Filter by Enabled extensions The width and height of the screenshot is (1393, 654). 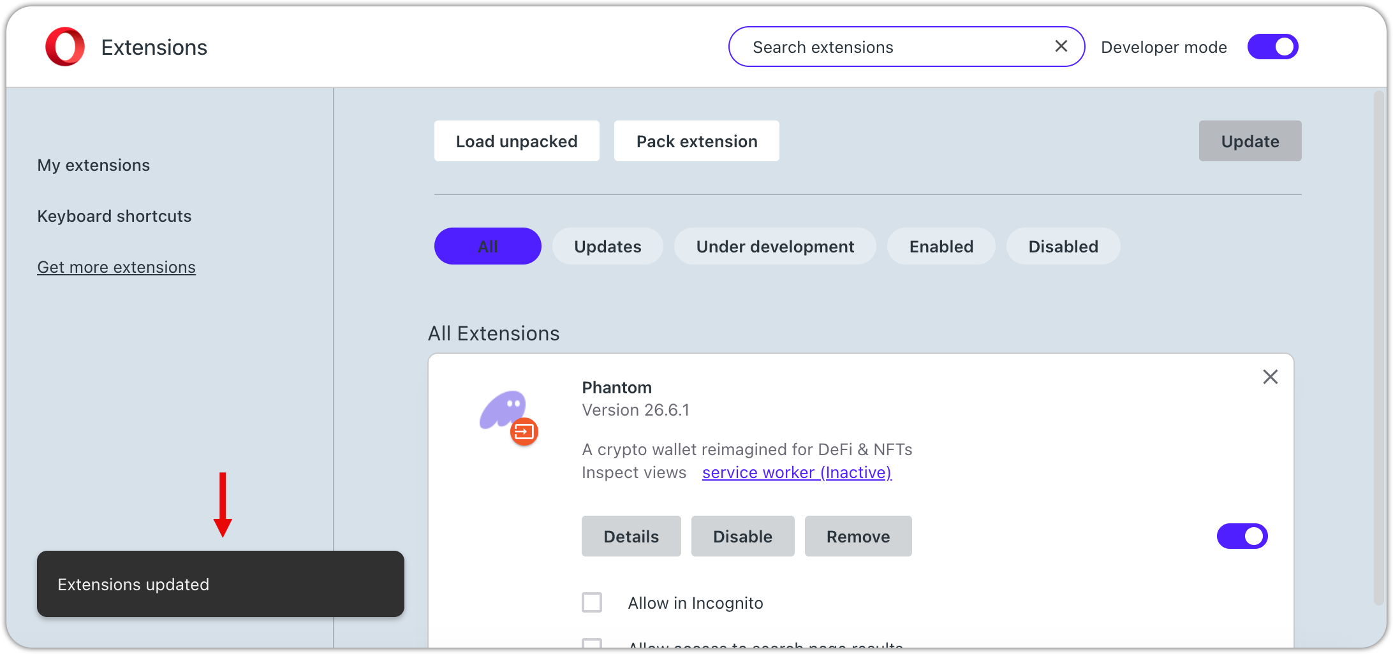click(941, 247)
